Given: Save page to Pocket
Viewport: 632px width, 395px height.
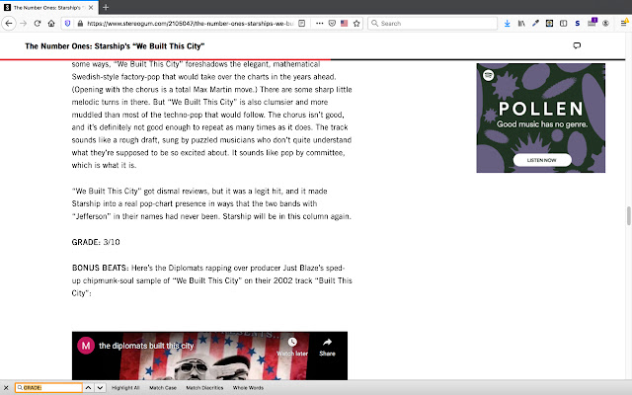Looking at the screenshot, I should click(332, 24).
